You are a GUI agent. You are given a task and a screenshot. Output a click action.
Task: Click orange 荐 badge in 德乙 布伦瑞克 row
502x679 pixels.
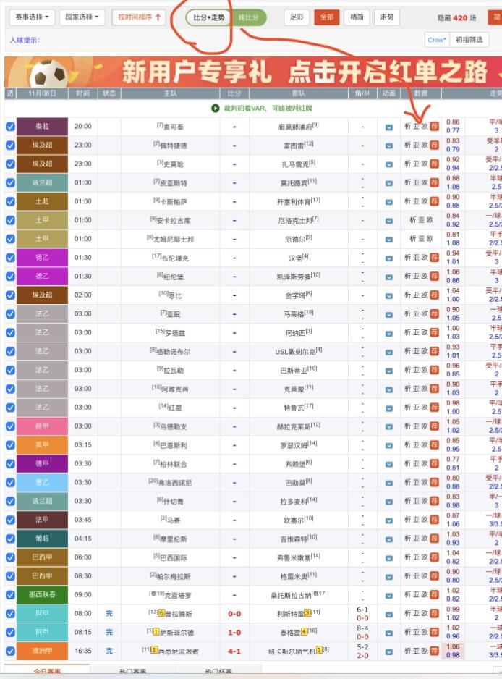click(434, 258)
